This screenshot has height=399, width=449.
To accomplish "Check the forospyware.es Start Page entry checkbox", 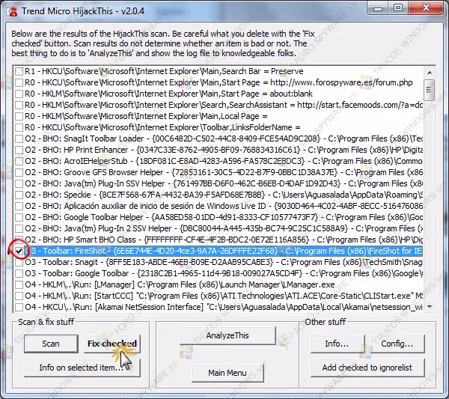I will click(x=19, y=82).
